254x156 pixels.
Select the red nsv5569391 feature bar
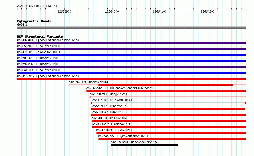point(168,109)
